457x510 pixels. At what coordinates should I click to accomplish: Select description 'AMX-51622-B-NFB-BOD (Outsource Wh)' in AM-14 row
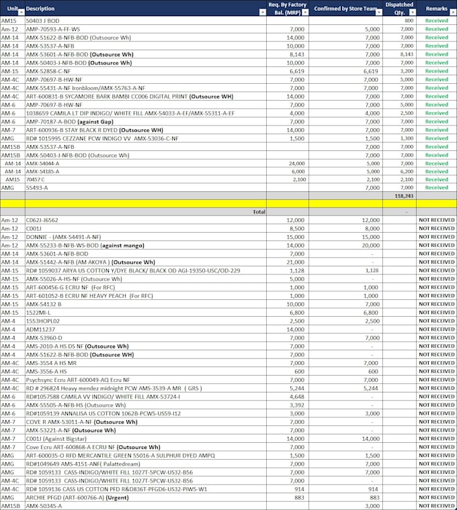point(146,38)
